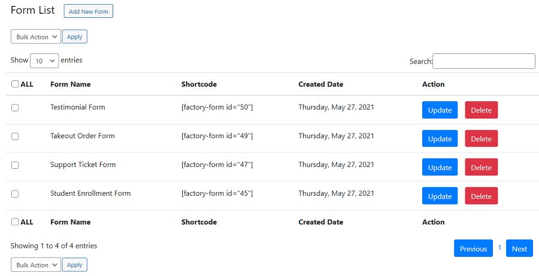
Task: Delete the Testimonial Form
Action: tap(481, 110)
